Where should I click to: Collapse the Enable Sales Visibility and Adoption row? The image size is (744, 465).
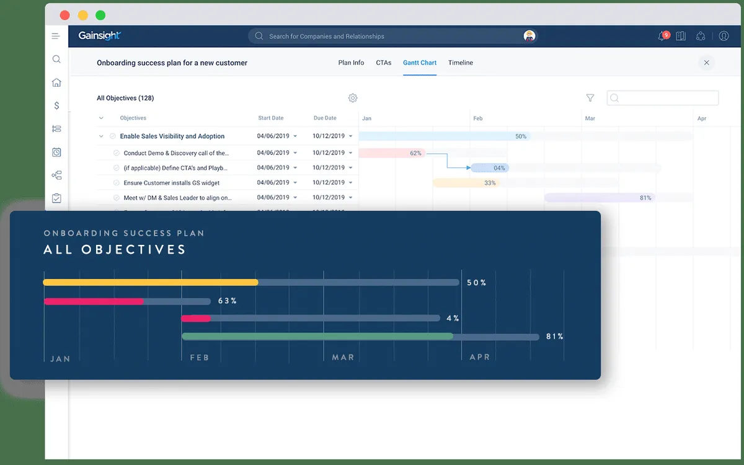click(x=101, y=136)
